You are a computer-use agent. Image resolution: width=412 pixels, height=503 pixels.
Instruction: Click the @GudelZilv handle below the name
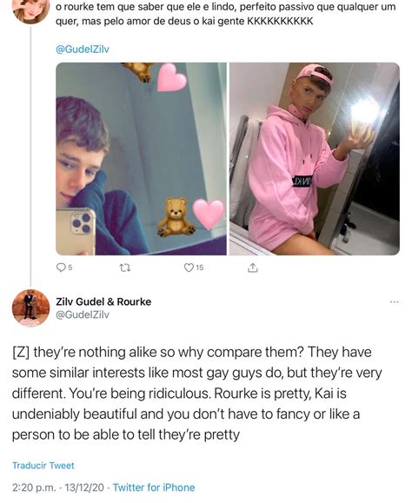(x=83, y=315)
